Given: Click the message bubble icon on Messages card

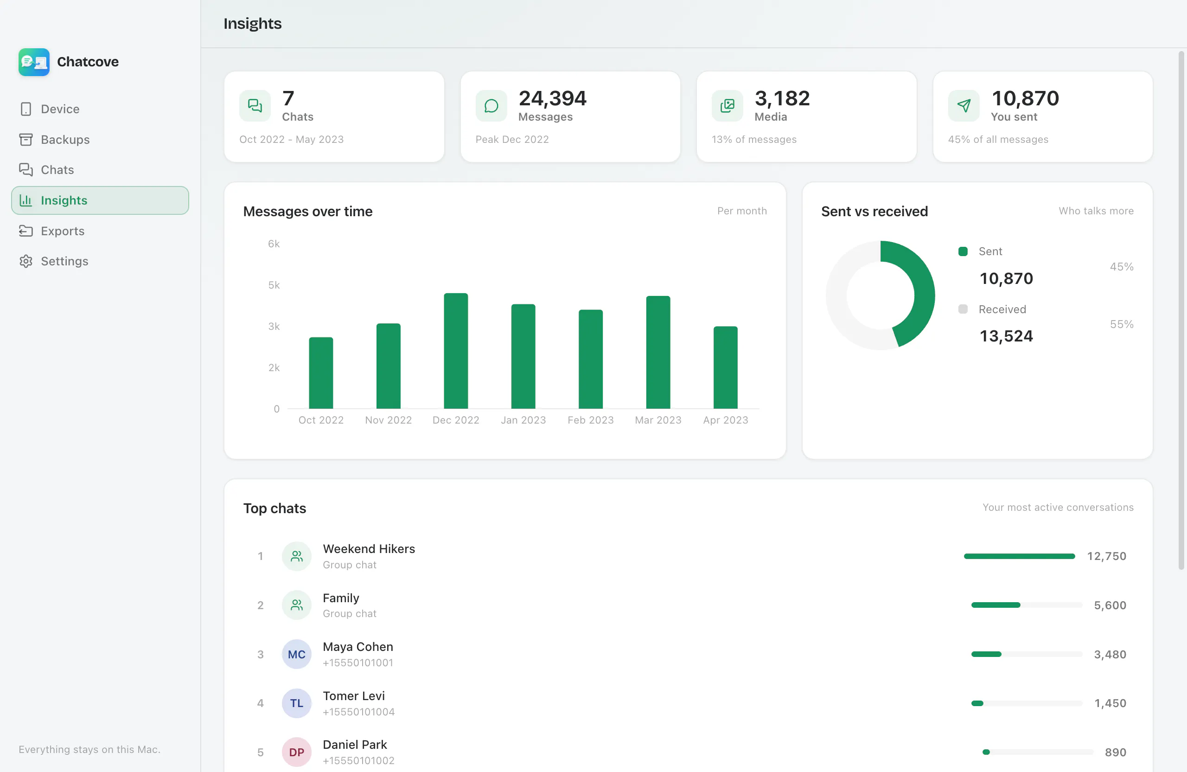Looking at the screenshot, I should (x=491, y=106).
